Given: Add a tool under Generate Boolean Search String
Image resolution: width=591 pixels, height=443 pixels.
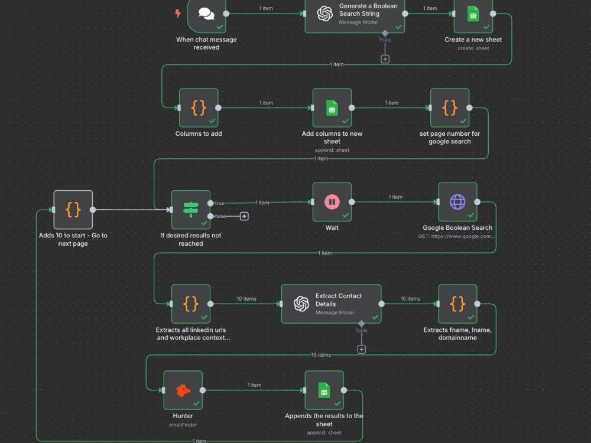Looking at the screenshot, I should pos(385,59).
